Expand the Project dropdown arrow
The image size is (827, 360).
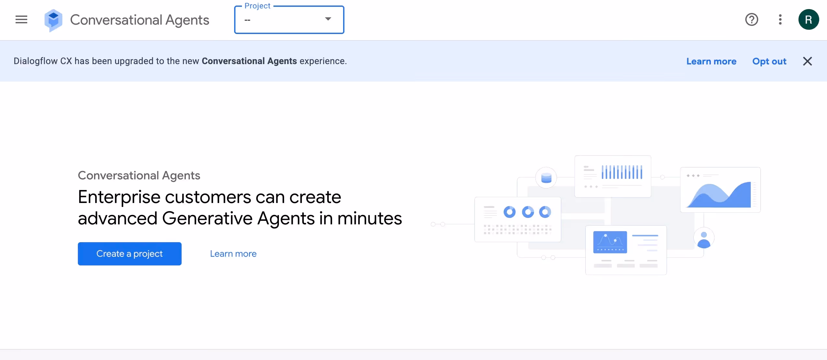coord(328,19)
